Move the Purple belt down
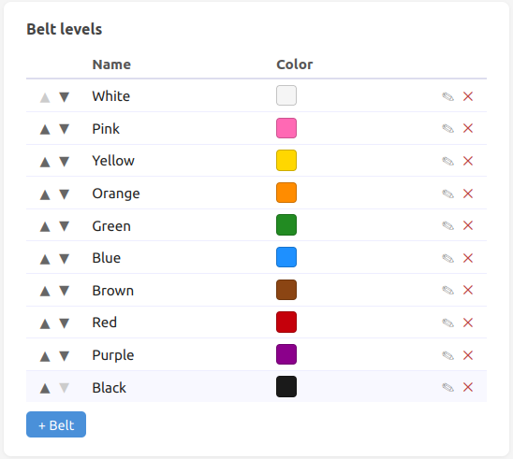Image resolution: width=513 pixels, height=459 pixels. point(64,356)
